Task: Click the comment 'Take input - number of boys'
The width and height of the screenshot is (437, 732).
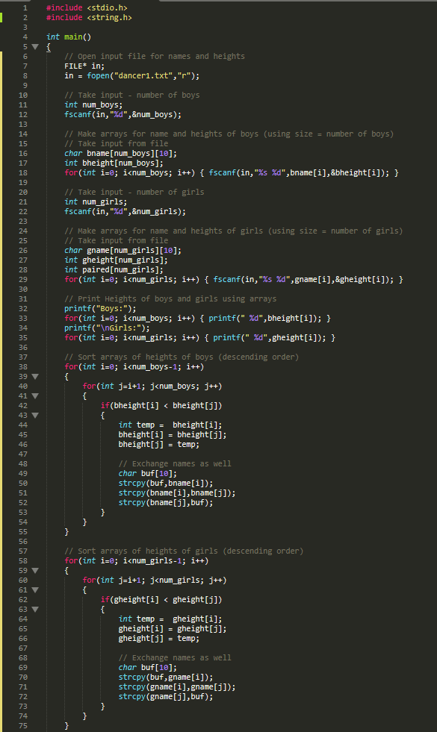Action: point(132,96)
